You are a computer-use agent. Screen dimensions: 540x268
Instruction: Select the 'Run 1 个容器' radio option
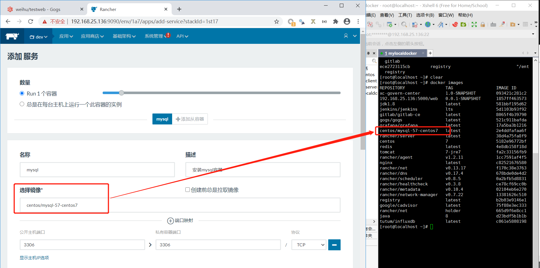22,93
